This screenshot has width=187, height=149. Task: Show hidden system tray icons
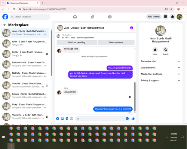167,137
